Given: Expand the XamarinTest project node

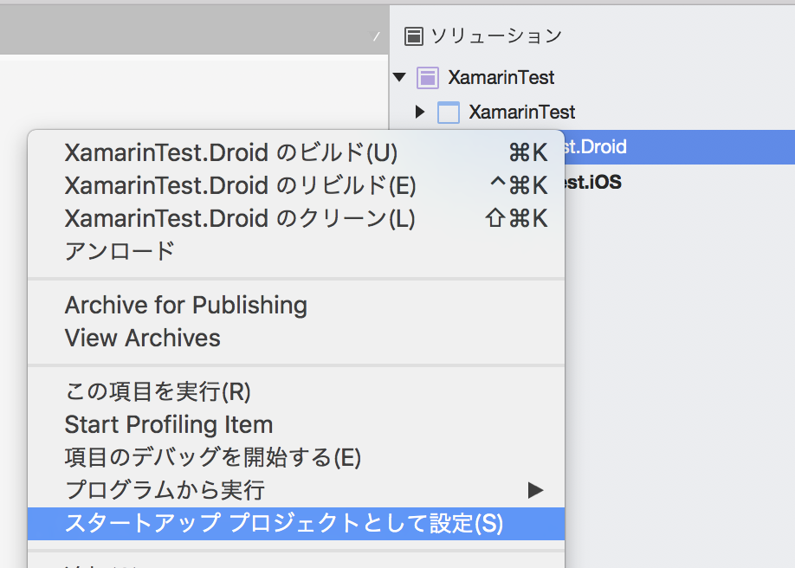Looking at the screenshot, I should [419, 112].
